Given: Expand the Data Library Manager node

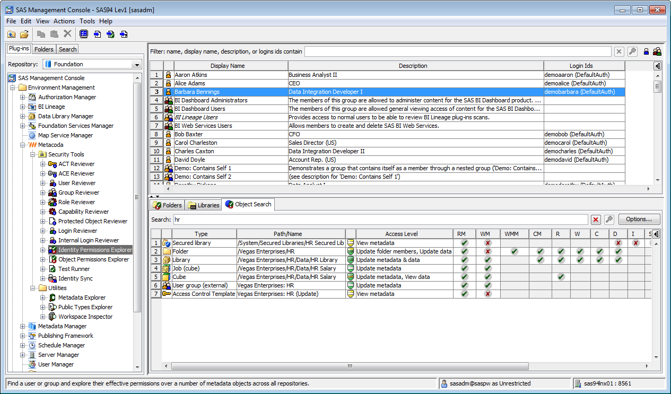Looking at the screenshot, I should [x=23, y=116].
